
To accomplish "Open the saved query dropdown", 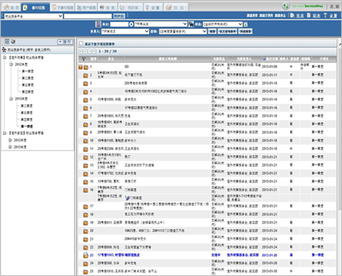I will click(x=183, y=32).
